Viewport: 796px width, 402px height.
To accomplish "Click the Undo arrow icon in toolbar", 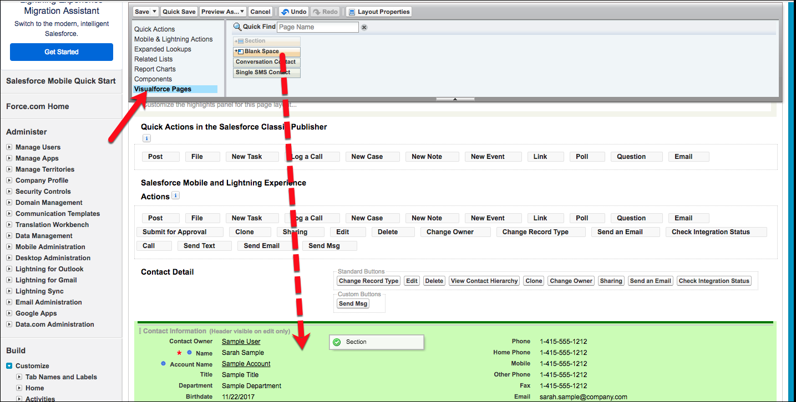I will pyautogui.click(x=285, y=12).
